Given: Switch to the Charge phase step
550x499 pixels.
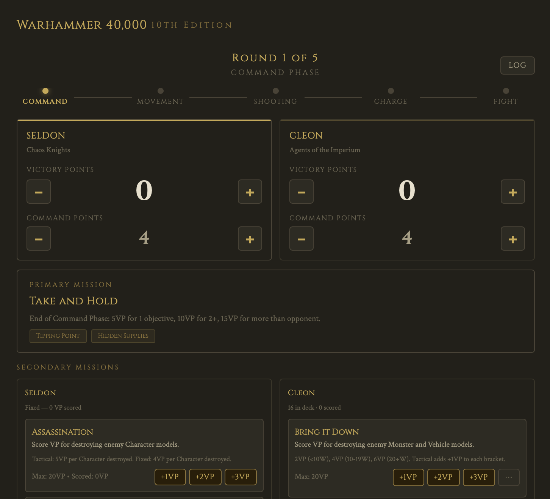Looking at the screenshot, I should point(391,97).
